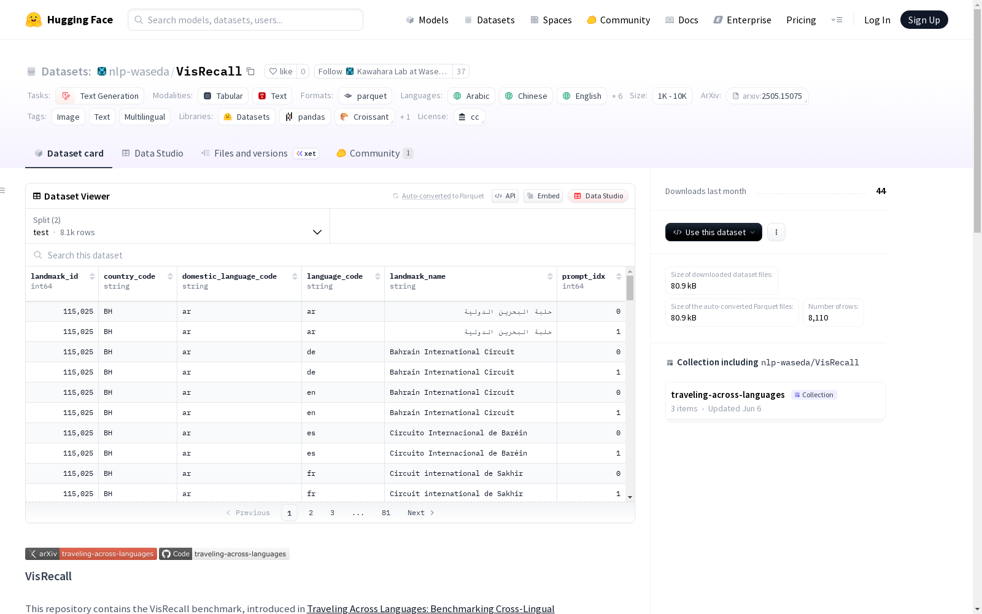Jump to page 81 of the table
The width and height of the screenshot is (982, 614).
click(386, 513)
